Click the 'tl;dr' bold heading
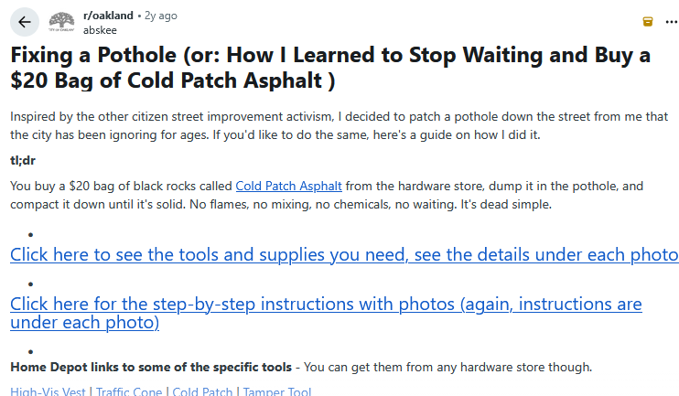 click(x=25, y=161)
